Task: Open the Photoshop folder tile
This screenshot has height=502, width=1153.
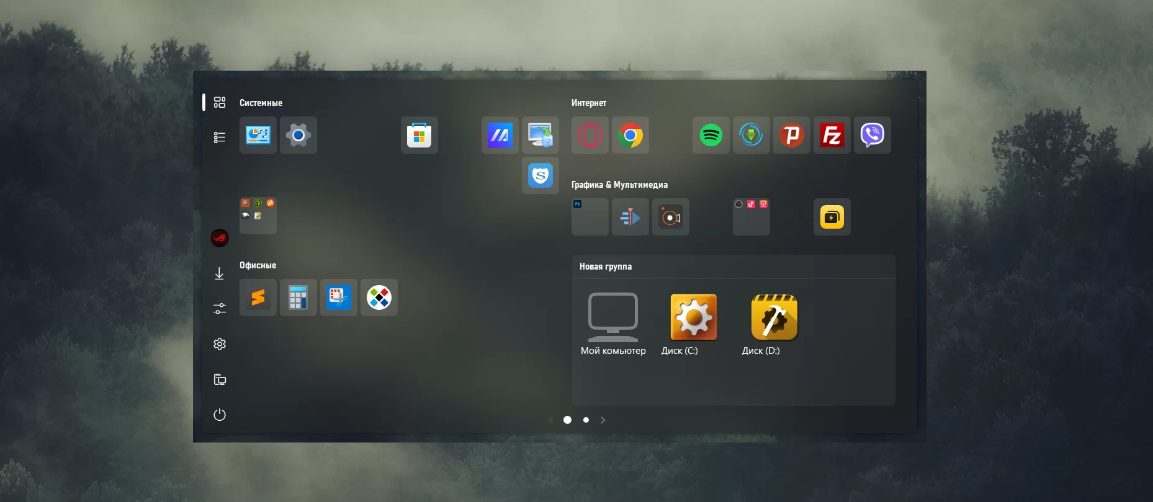Action: click(590, 217)
